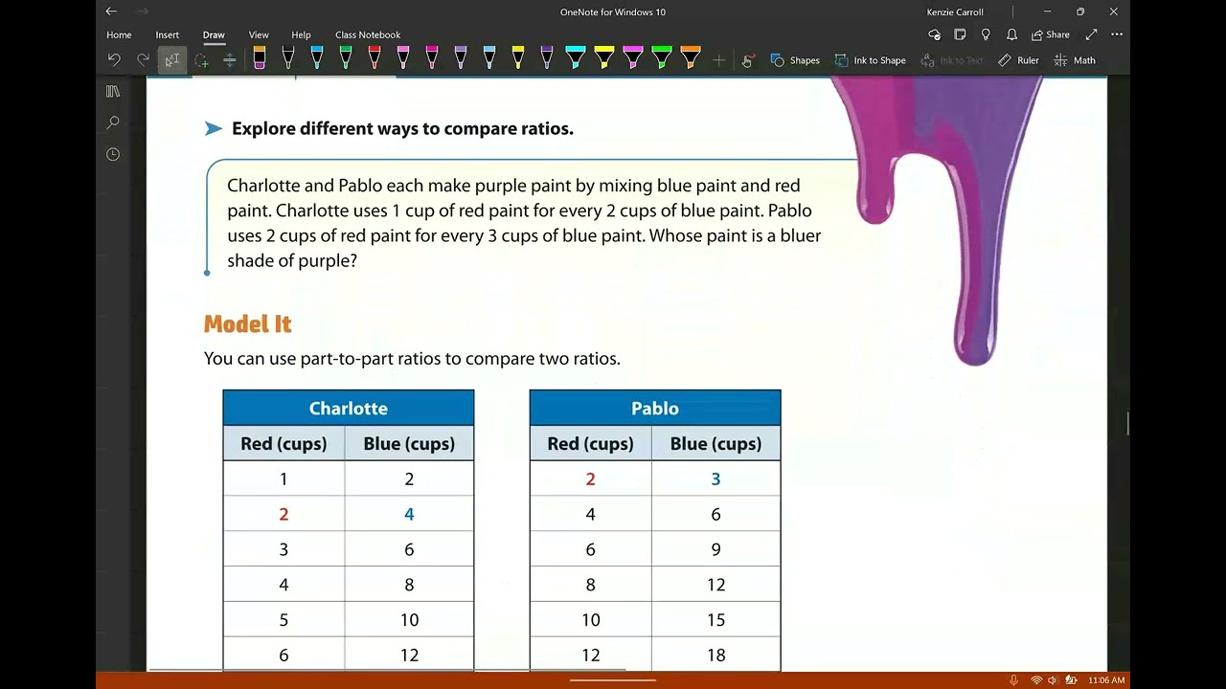Select the object select or type text tool
Screen dimensions: 1226x689
[172, 60]
